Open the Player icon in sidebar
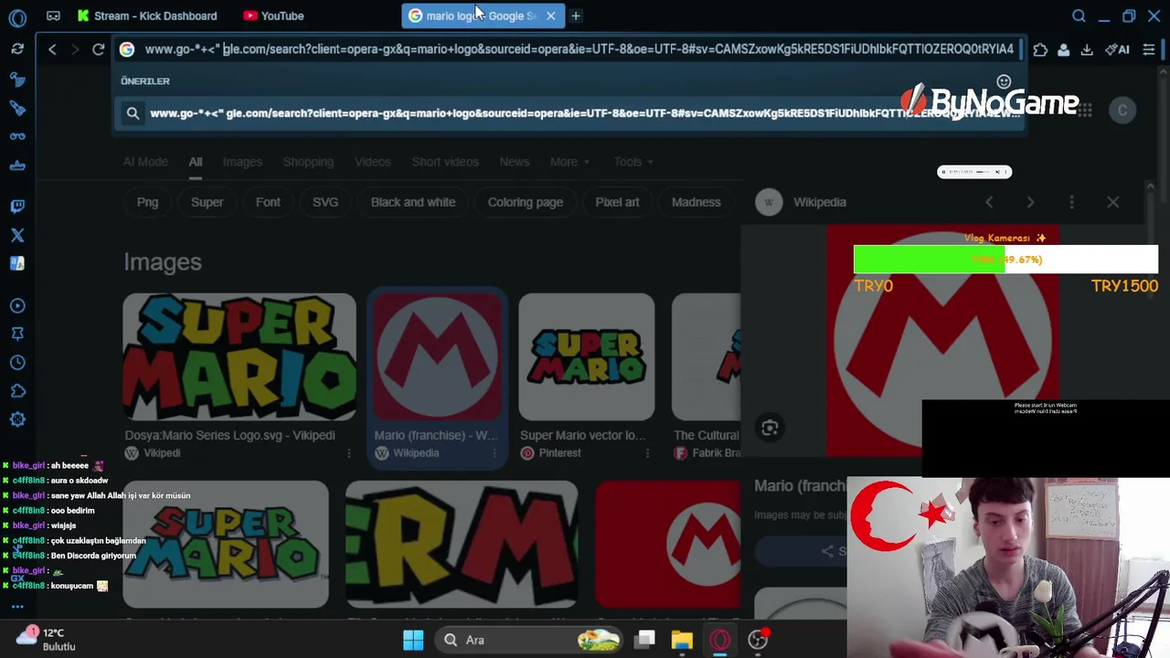The height and width of the screenshot is (658, 1170). click(17, 306)
